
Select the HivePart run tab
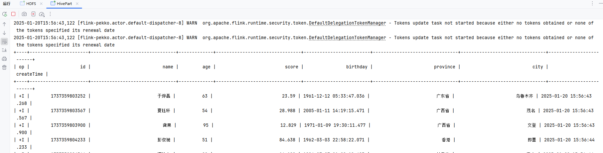coord(64,4)
